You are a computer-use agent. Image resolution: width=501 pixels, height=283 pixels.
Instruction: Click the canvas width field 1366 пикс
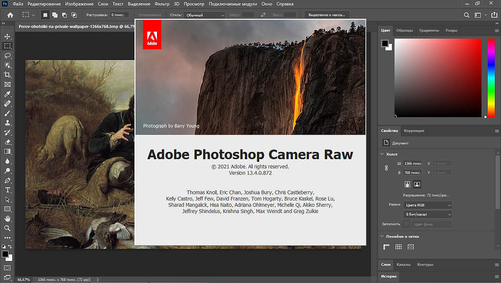[413, 163]
